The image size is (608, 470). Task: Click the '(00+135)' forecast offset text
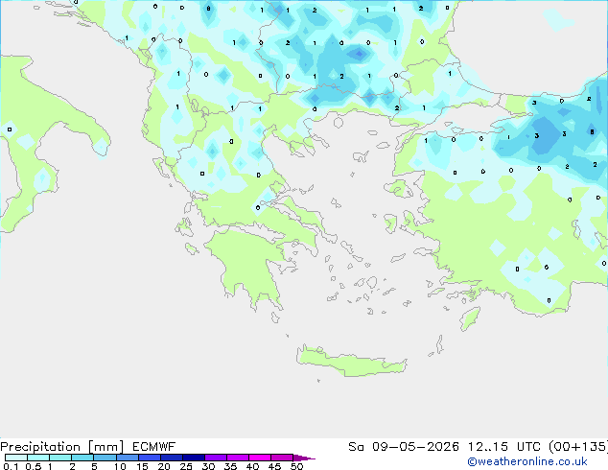point(578,447)
